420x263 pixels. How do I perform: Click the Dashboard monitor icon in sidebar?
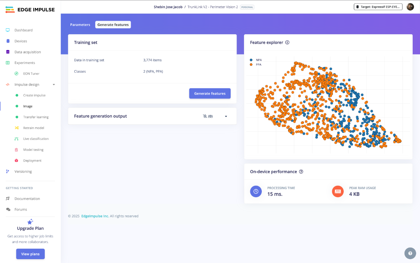(8, 30)
